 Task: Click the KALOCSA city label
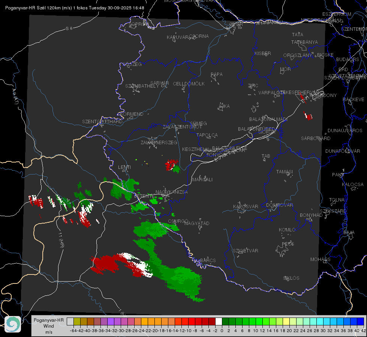352,185
